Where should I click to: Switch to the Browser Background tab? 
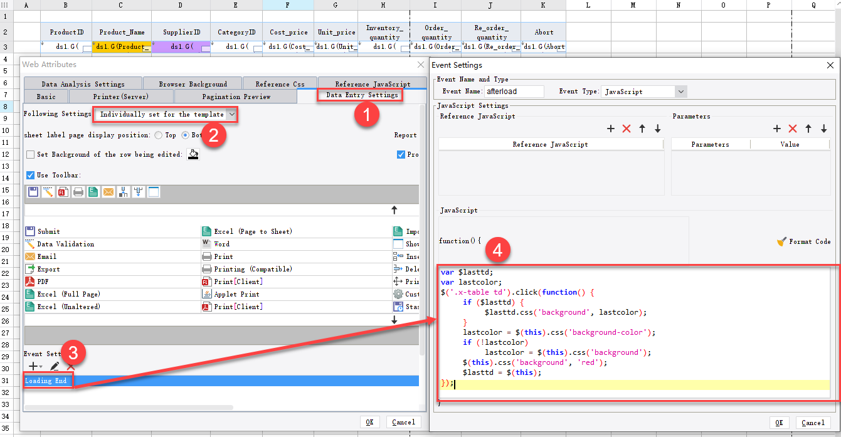coord(192,82)
